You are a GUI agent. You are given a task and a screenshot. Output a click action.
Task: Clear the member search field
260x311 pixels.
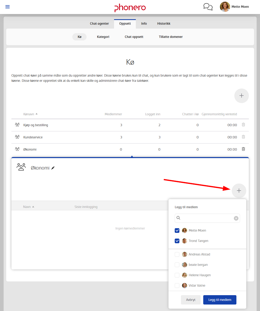(236, 218)
